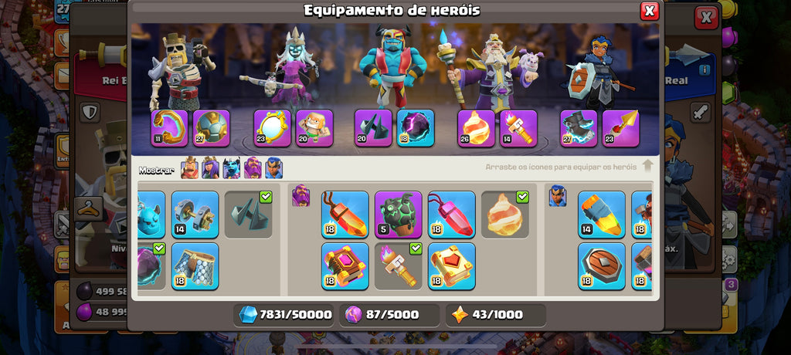This screenshot has width=791, height=355.
Task: Pick the round wooden Royal Gem shield
Action: pyautogui.click(x=602, y=266)
